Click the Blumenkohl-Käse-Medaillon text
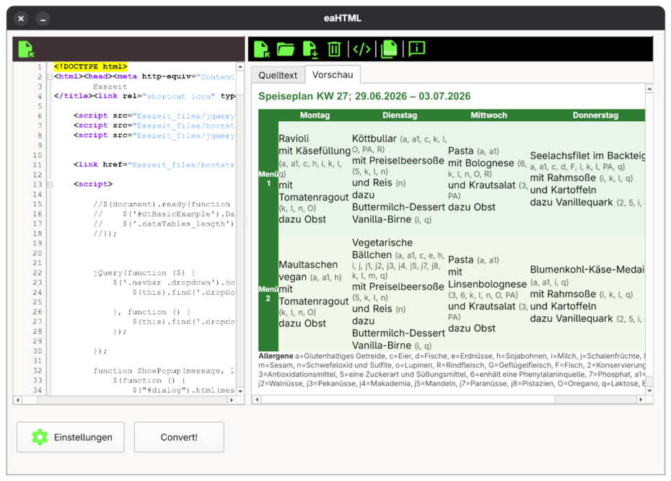This screenshot has height=481, width=671. pyautogui.click(x=587, y=270)
